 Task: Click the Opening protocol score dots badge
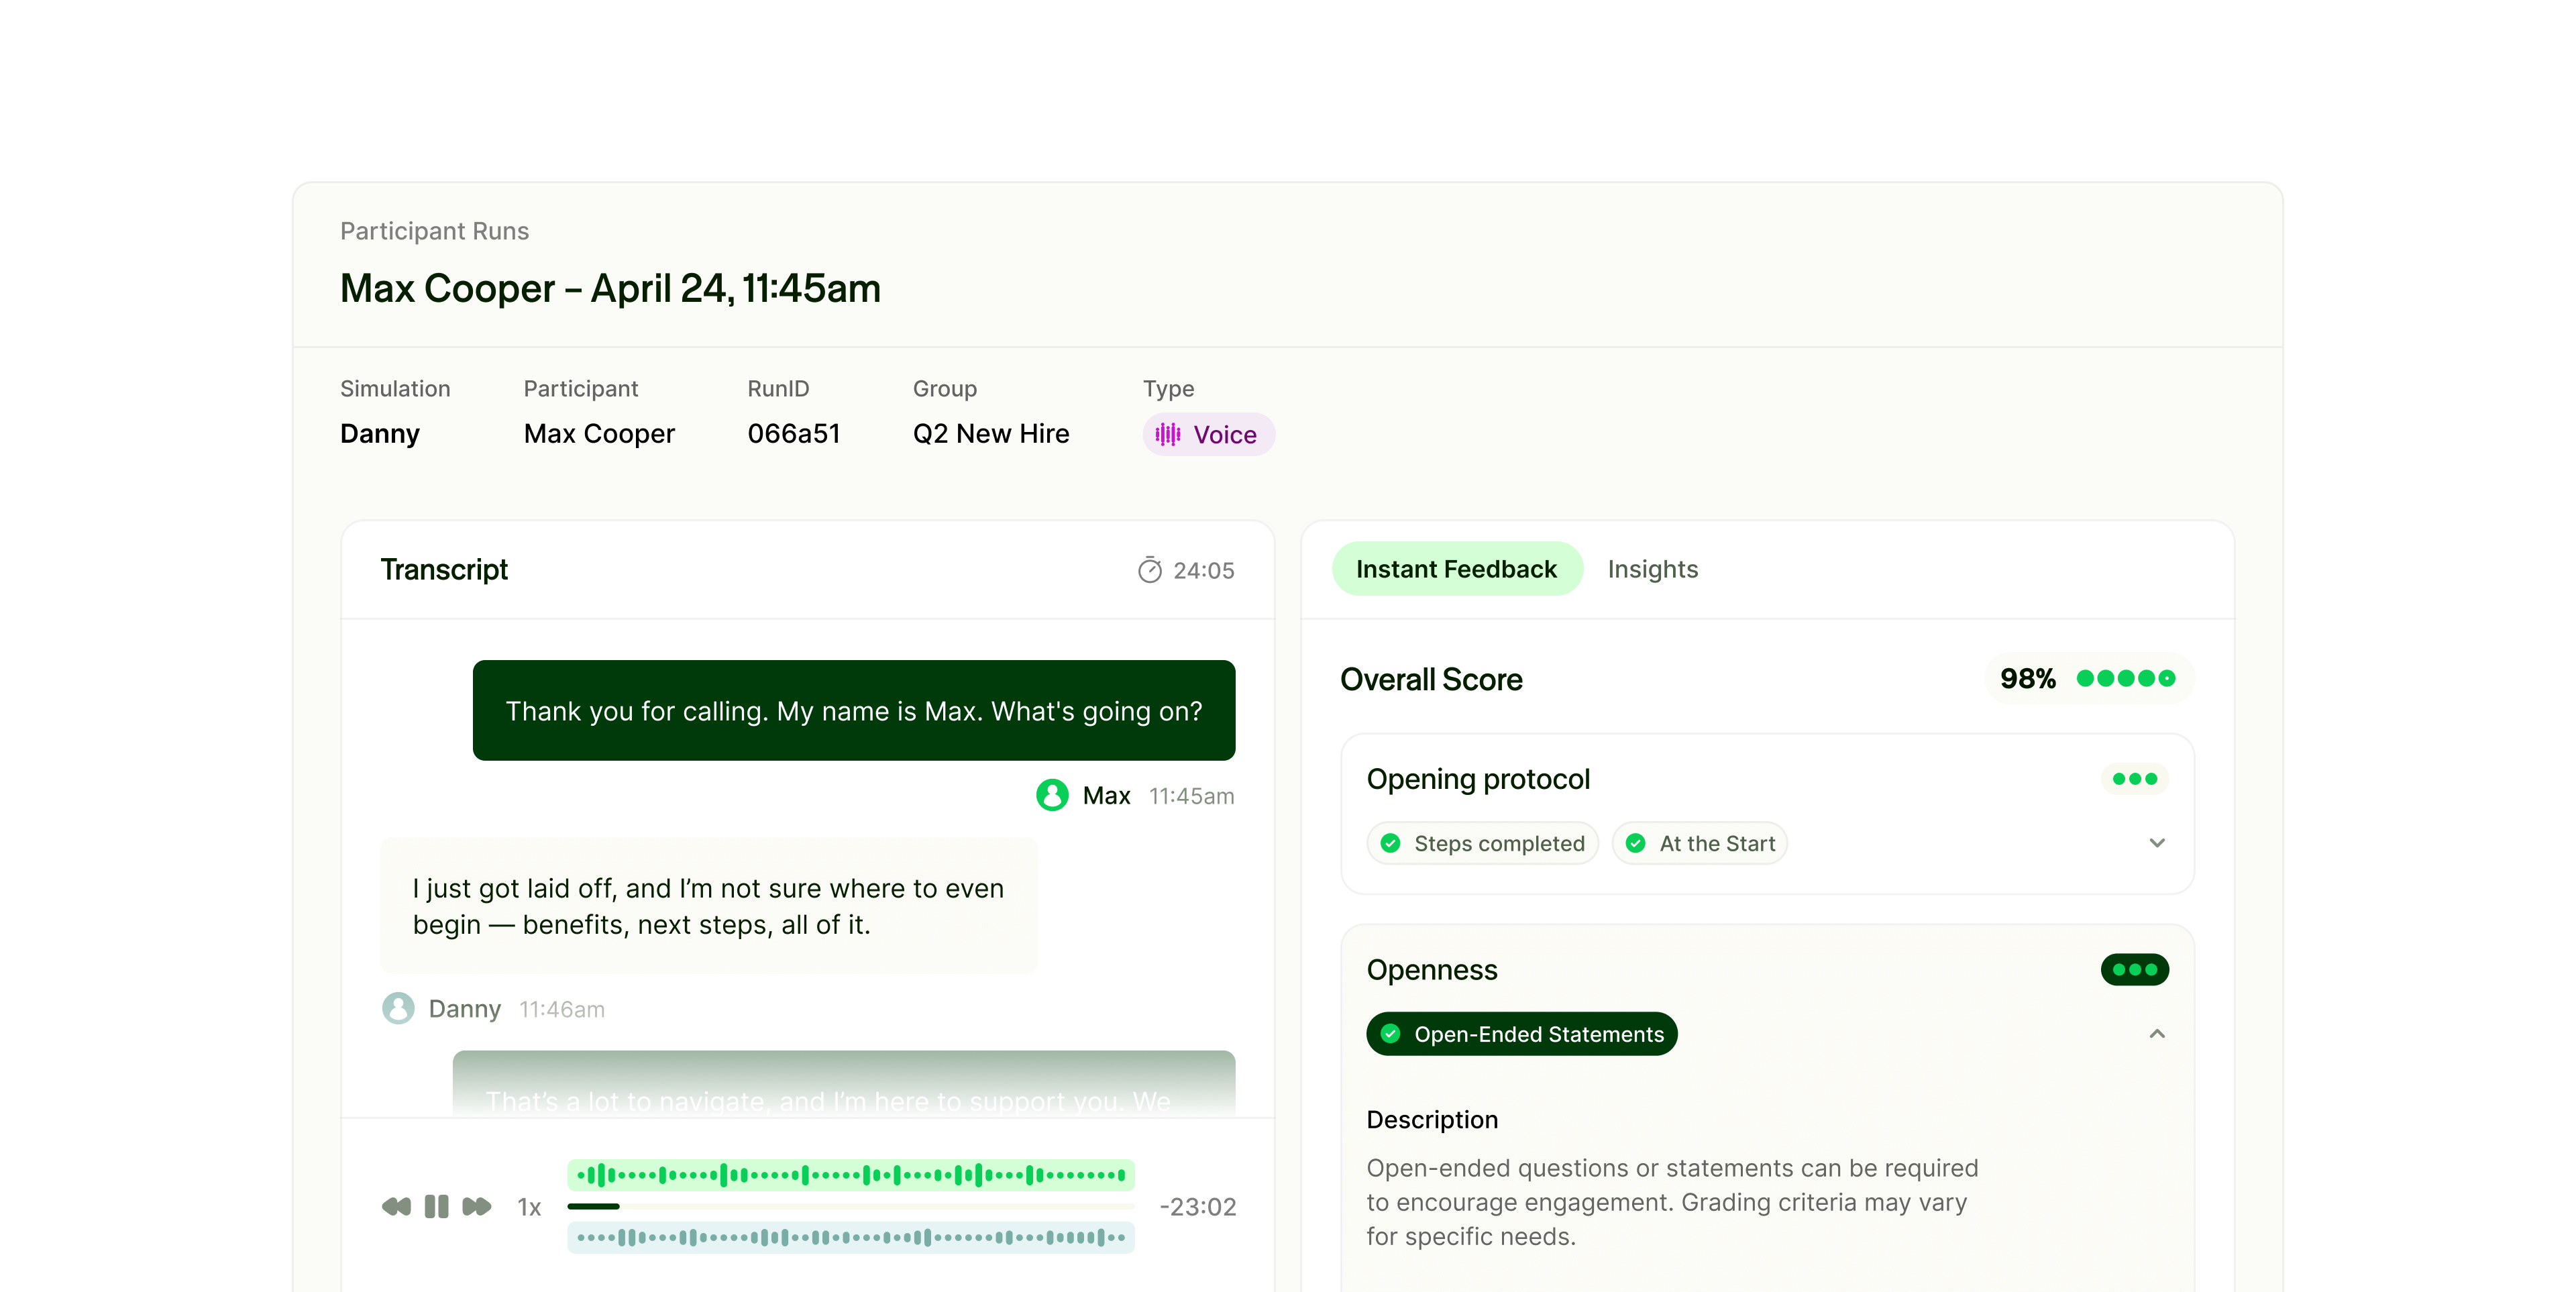point(2134,779)
